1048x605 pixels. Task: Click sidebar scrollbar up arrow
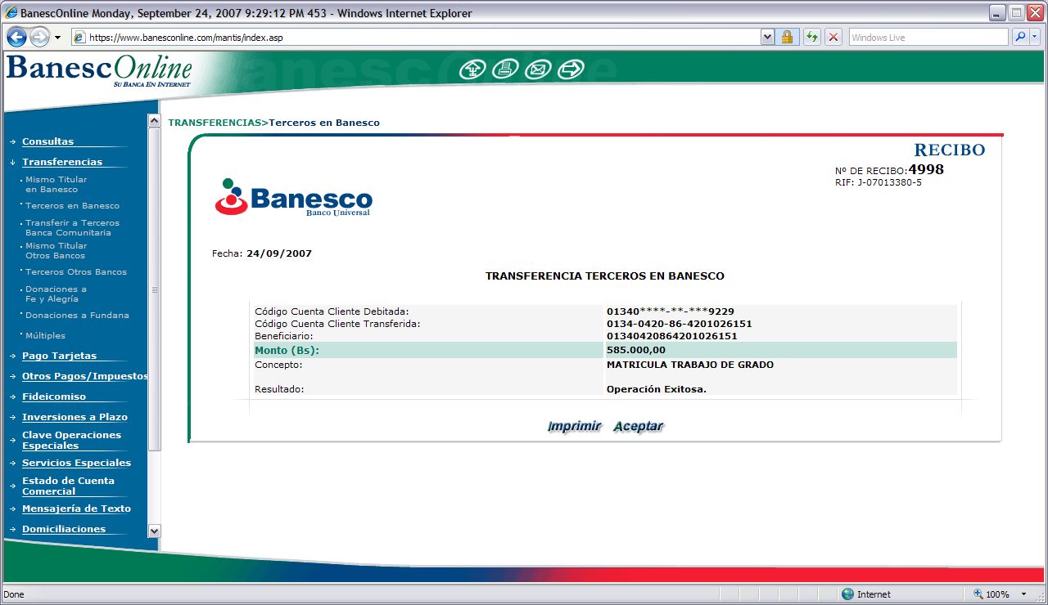click(154, 121)
